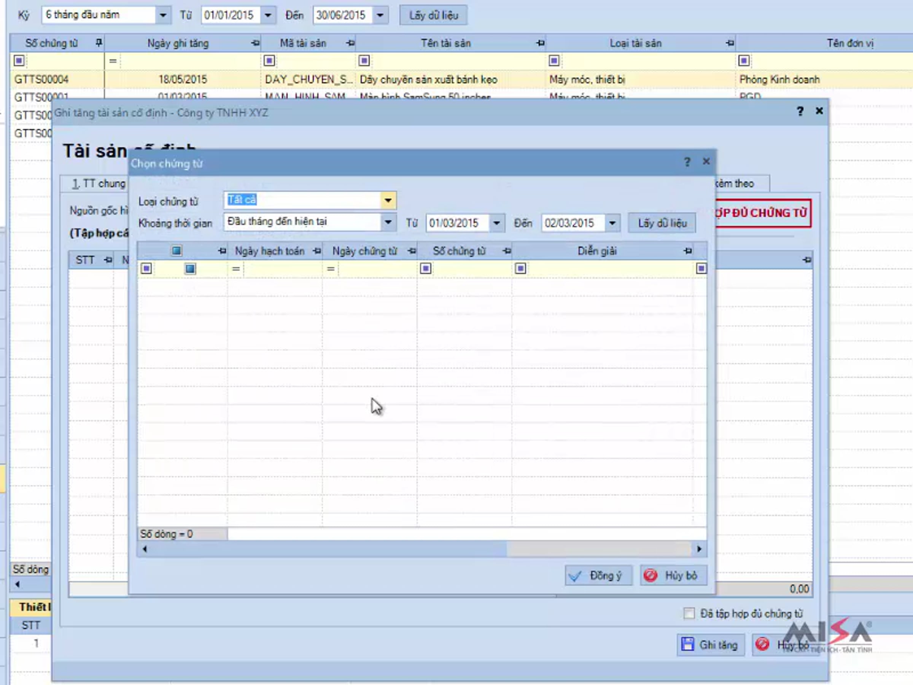913x685 pixels.
Task: Pin the dialog Số chứng từ column
Action: point(507,251)
